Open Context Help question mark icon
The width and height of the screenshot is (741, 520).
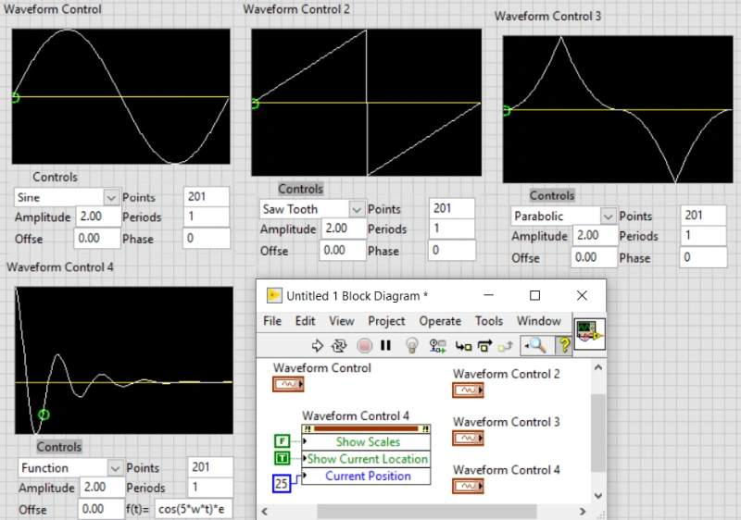(564, 346)
